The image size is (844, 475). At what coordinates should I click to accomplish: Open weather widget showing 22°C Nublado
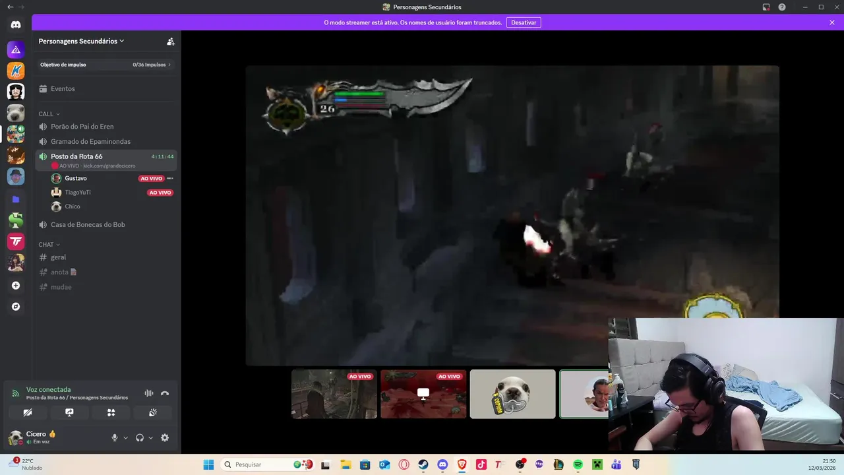pyautogui.click(x=26, y=464)
